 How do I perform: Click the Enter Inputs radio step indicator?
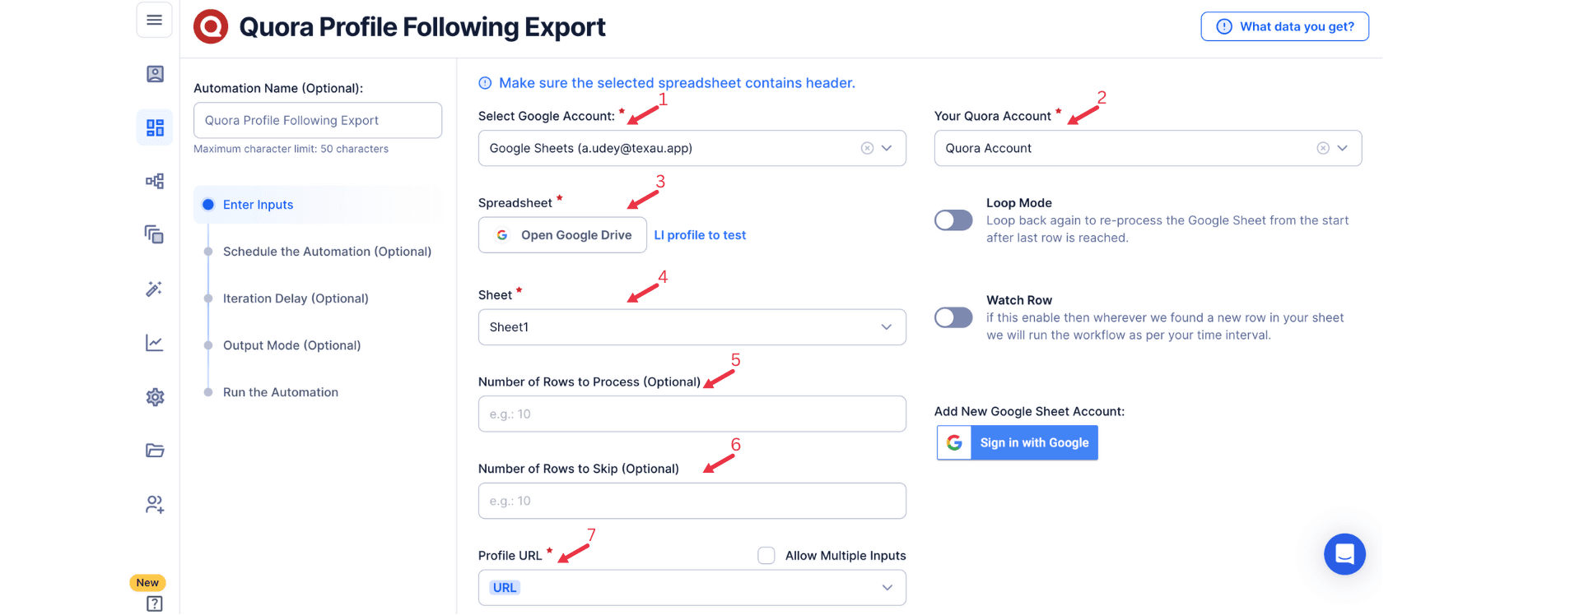coord(207,204)
